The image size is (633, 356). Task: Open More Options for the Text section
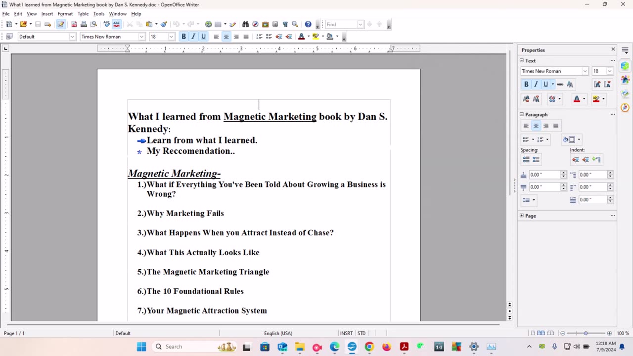612,60
